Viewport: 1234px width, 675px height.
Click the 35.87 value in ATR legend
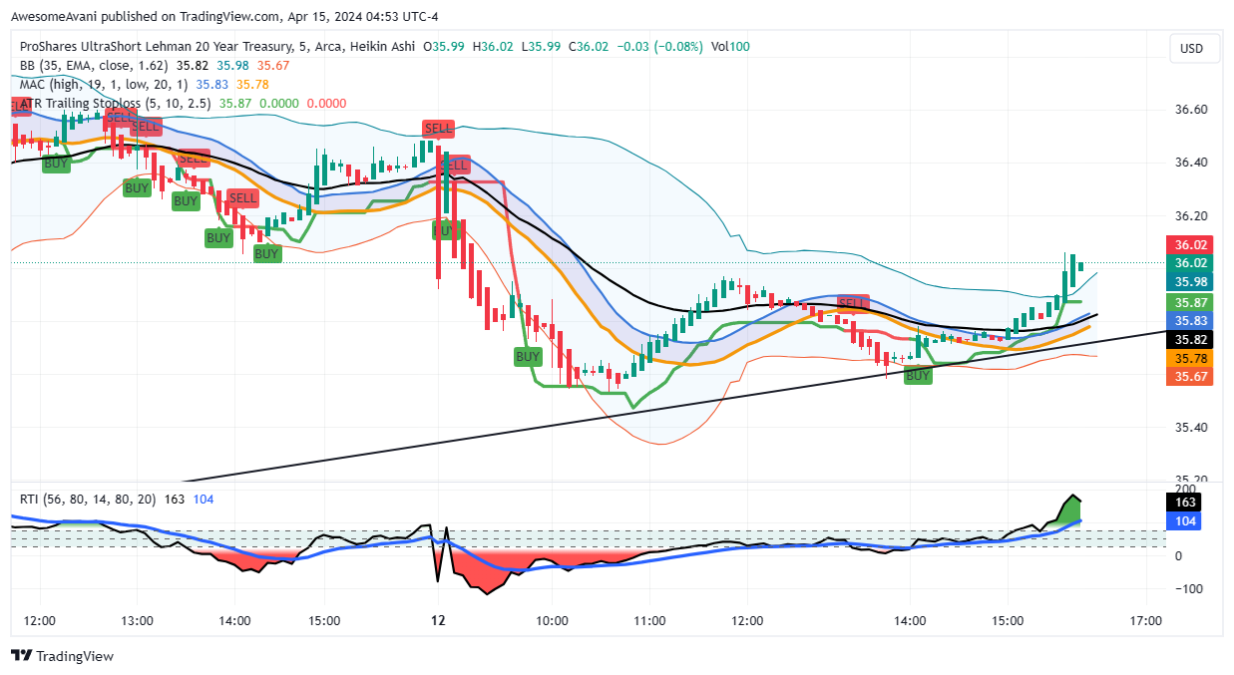pos(235,103)
